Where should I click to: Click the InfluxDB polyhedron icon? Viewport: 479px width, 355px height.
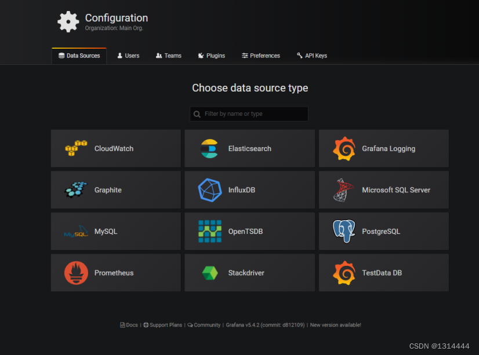click(210, 190)
